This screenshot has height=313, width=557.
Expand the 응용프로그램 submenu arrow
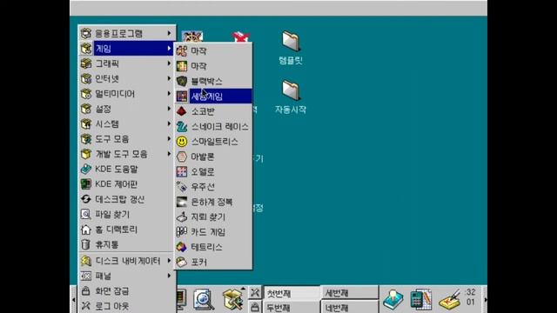169,33
